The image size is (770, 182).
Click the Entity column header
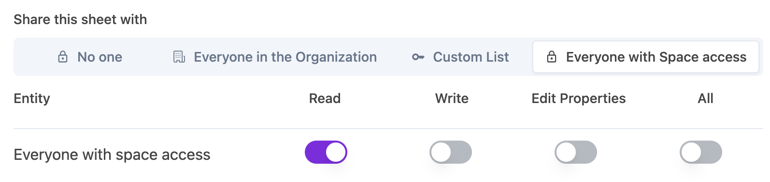(32, 99)
